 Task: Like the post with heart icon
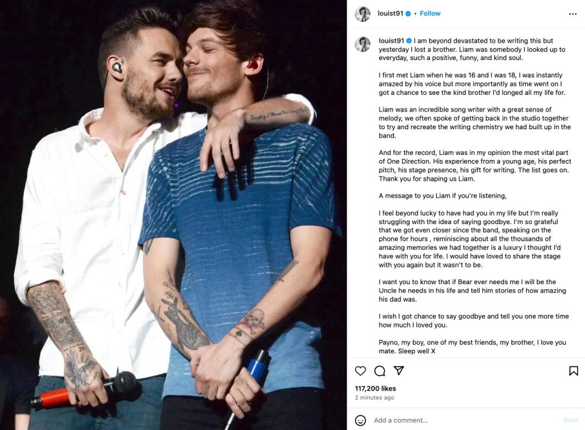click(360, 371)
